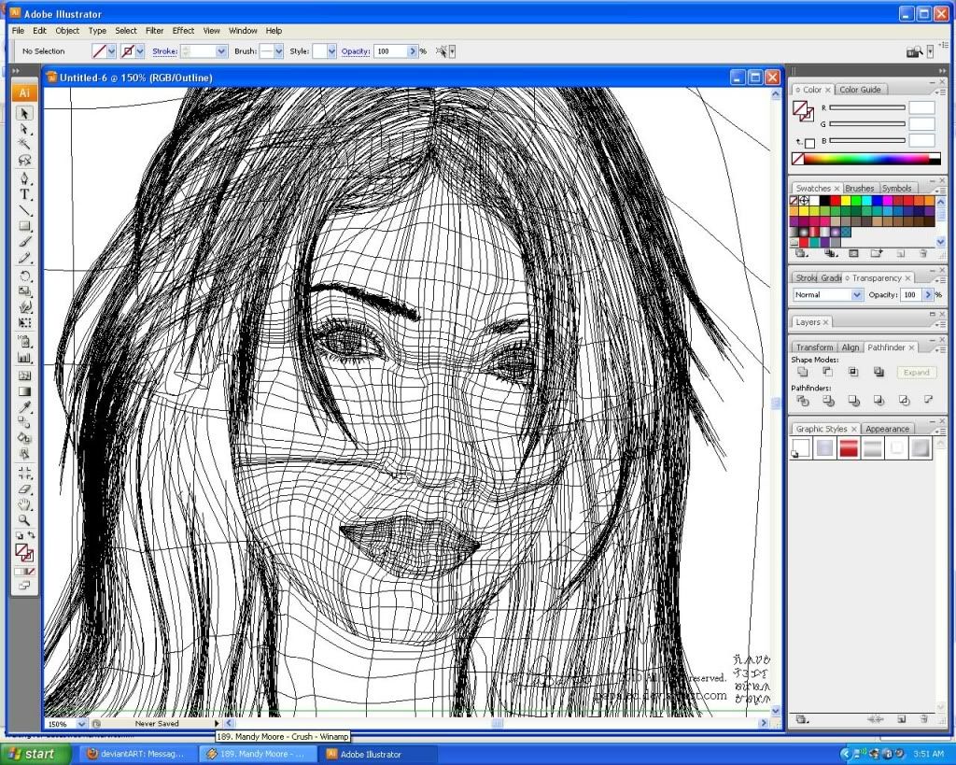Viewport: 956px width, 765px height.
Task: Open fill color dropdown in control bar
Action: pyautogui.click(x=112, y=51)
